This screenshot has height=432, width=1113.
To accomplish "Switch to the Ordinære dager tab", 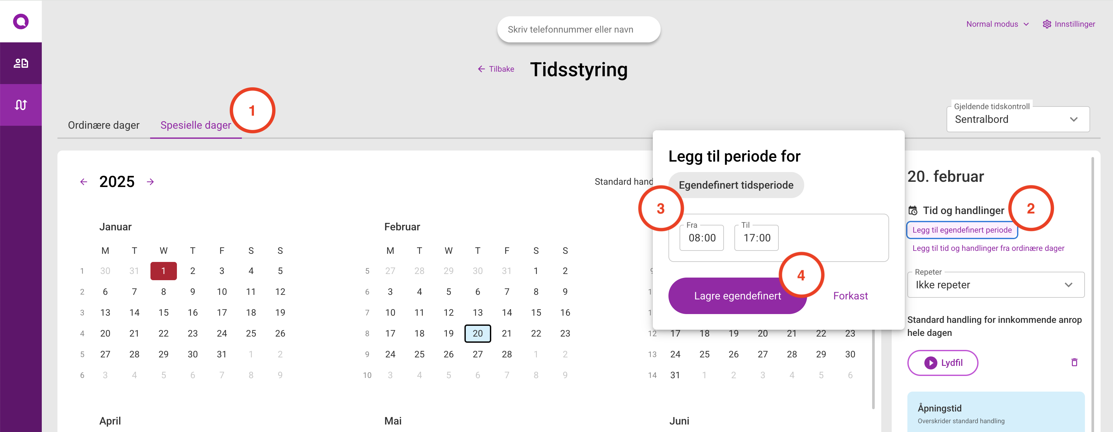I will [103, 125].
